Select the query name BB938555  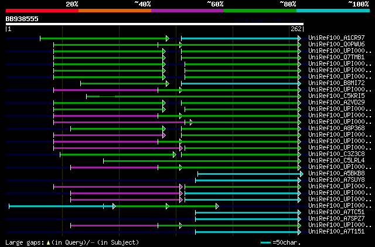click(22, 19)
